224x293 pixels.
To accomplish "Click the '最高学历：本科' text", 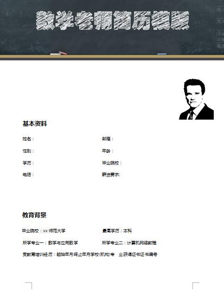I will pos(117,231).
